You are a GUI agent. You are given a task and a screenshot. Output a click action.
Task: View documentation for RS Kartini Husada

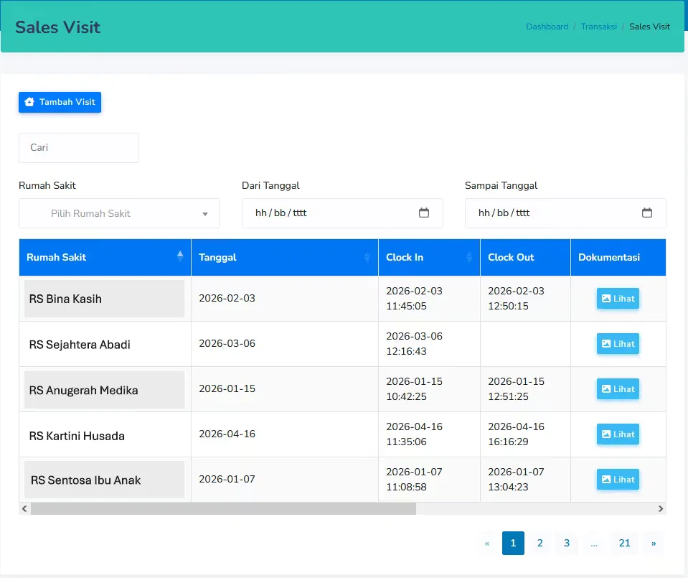(x=618, y=434)
